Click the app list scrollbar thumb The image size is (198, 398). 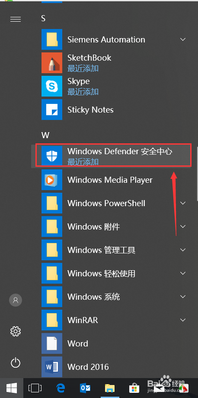[197, 174]
